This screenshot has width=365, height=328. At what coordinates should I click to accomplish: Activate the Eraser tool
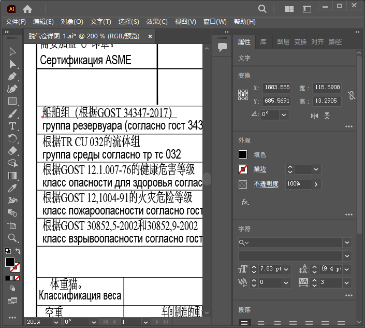[12, 151]
